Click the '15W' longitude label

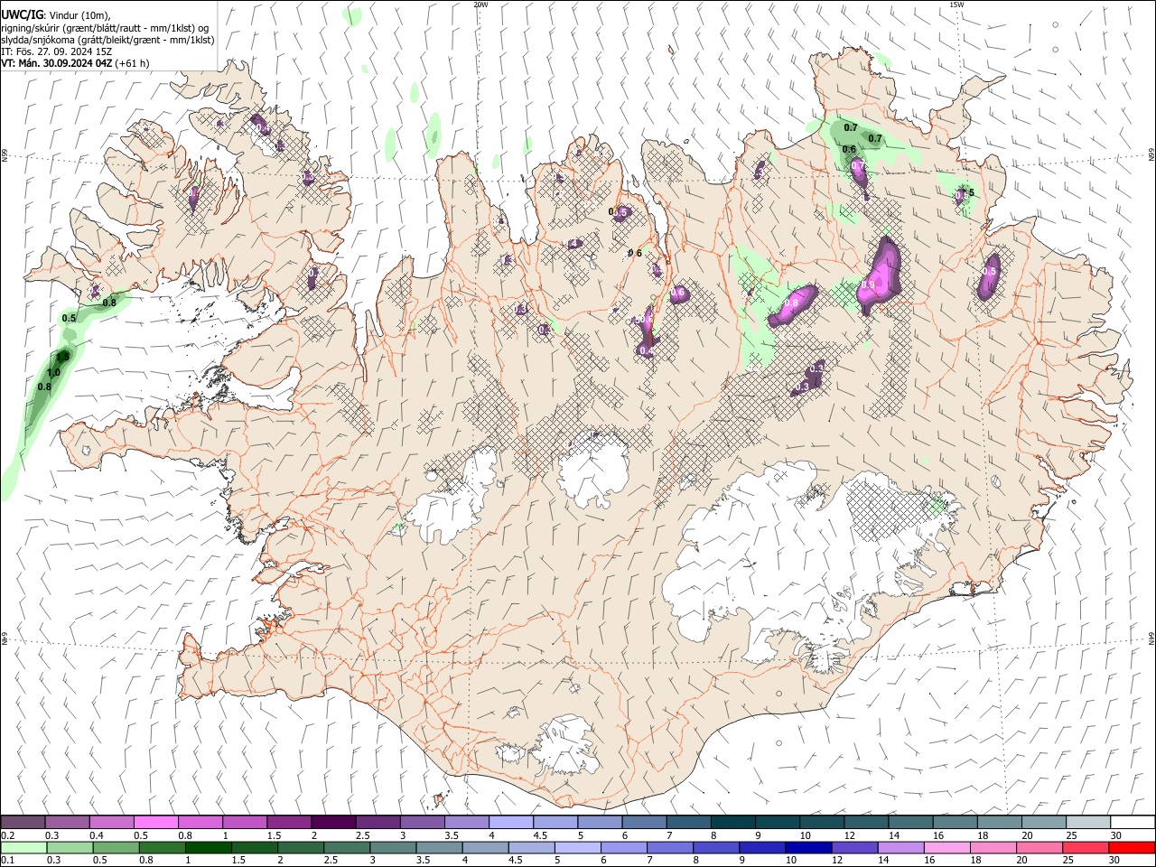tap(956, 5)
